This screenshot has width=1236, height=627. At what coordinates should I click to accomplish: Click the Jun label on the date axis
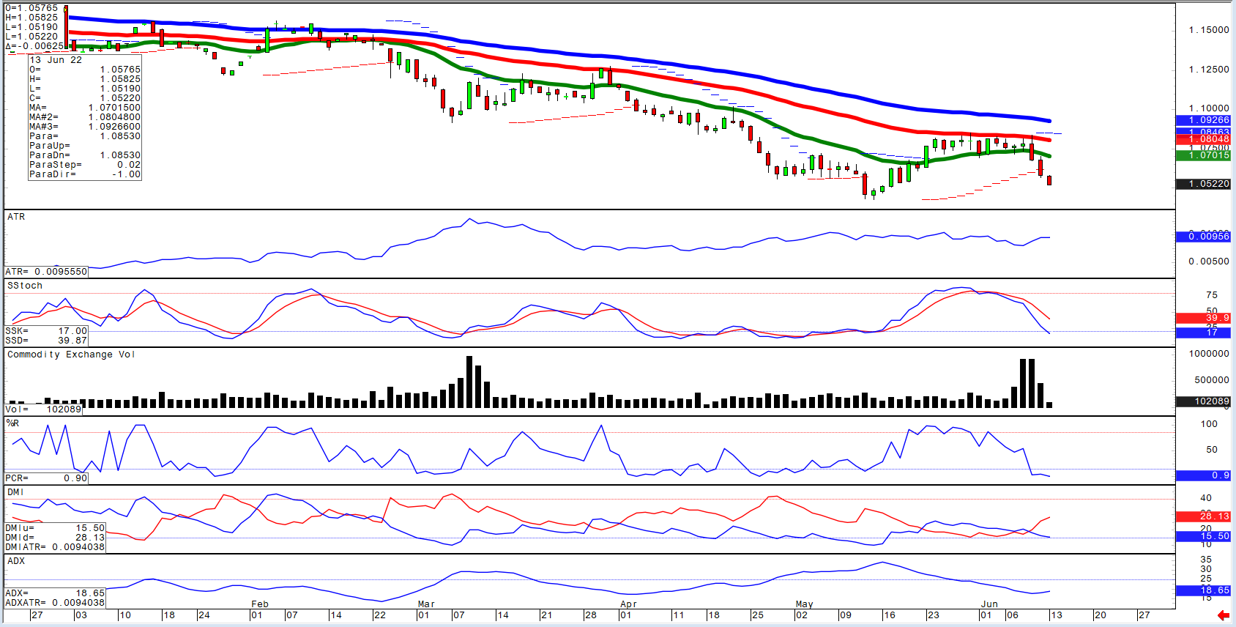(989, 604)
